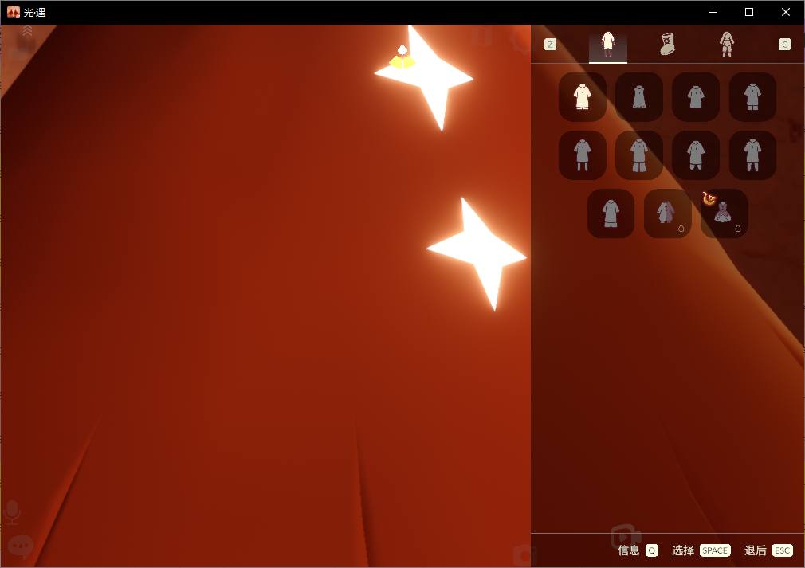This screenshot has height=568, width=805.
Task: Pick the gray tunic without pants
Action: [x=696, y=97]
